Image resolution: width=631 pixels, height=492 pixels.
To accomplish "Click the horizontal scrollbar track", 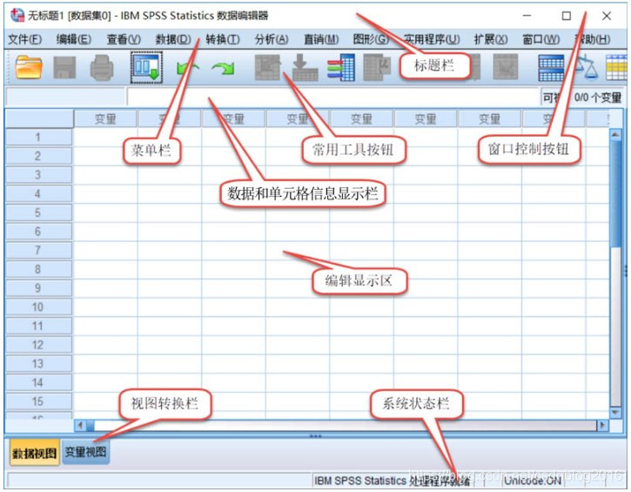I will pos(346,425).
